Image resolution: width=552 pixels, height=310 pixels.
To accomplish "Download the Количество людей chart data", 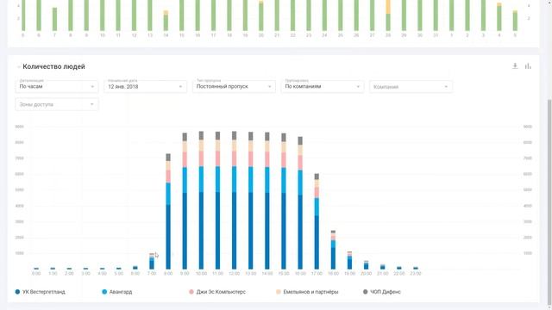I will click(515, 66).
